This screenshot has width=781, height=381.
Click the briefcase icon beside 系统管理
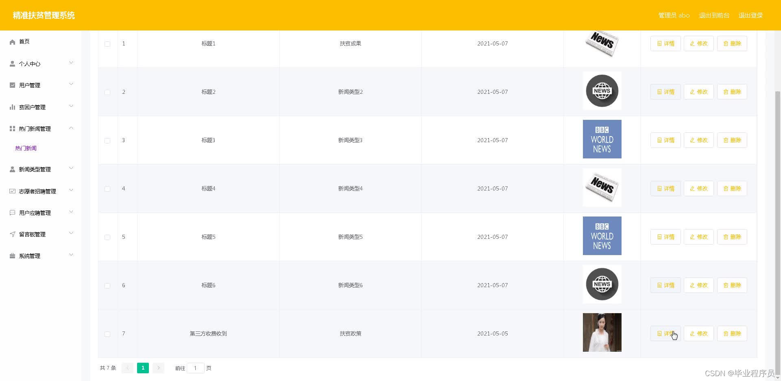12,256
